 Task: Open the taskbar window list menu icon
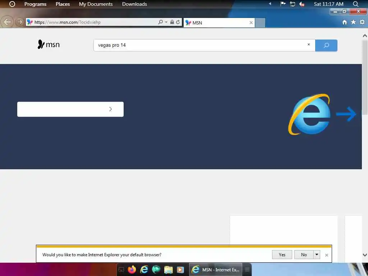coord(247,270)
